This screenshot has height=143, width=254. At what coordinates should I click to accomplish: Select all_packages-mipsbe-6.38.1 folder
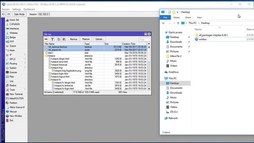coord(214,35)
